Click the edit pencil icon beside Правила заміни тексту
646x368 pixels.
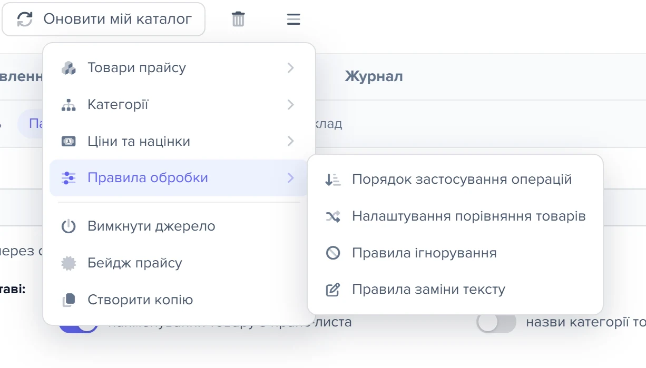[333, 290]
